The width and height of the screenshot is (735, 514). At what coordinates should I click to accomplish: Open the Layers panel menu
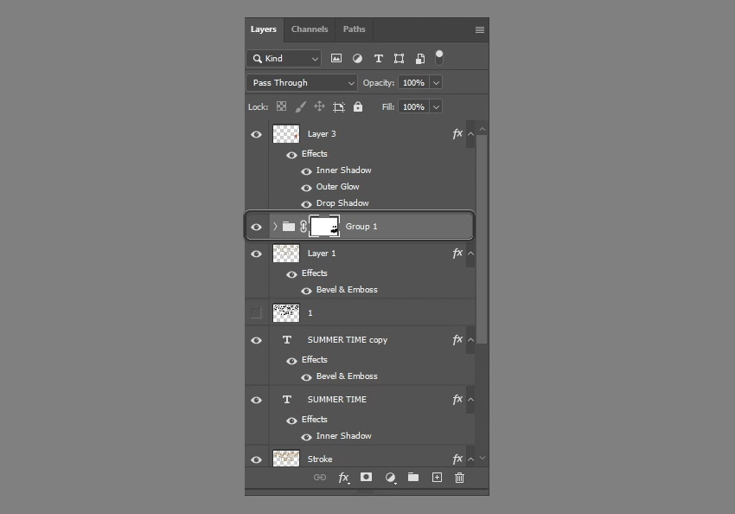479,29
